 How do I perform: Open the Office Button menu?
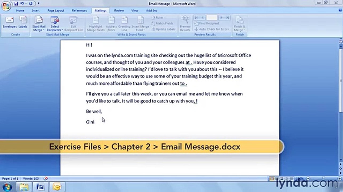[x=6, y=5]
